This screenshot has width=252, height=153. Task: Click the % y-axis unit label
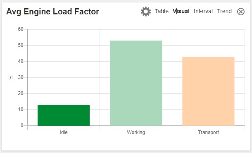(10, 77)
